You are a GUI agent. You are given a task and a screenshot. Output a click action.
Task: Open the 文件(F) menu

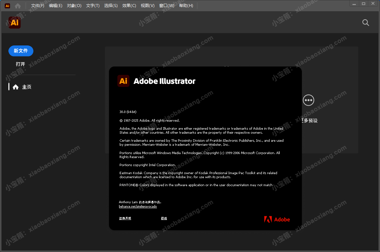click(x=38, y=6)
